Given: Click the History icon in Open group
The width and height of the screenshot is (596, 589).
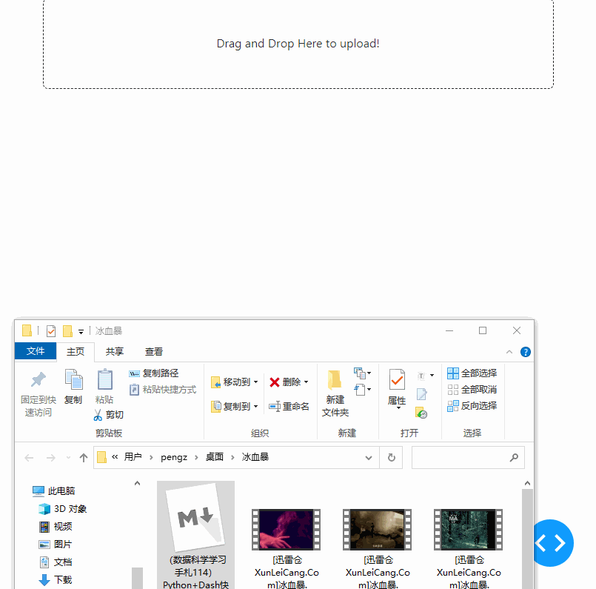Looking at the screenshot, I should tap(421, 413).
